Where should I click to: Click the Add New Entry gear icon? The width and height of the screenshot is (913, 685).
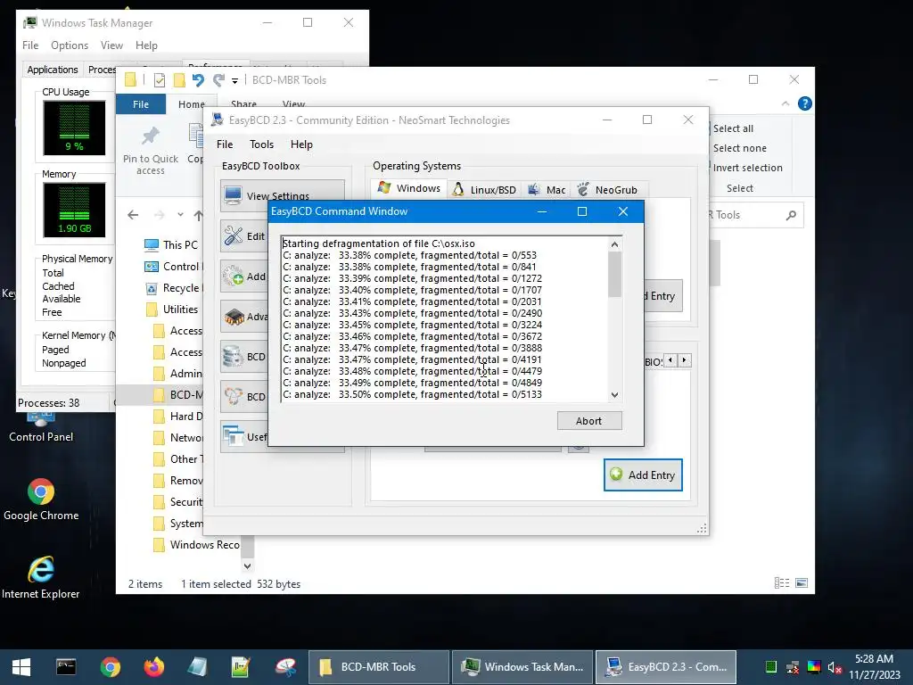coord(234,276)
